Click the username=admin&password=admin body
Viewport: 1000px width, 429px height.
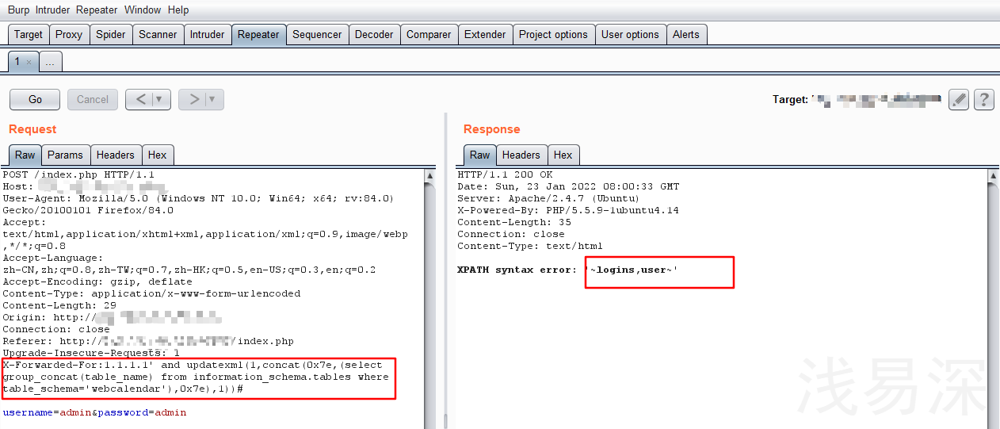[x=94, y=412]
